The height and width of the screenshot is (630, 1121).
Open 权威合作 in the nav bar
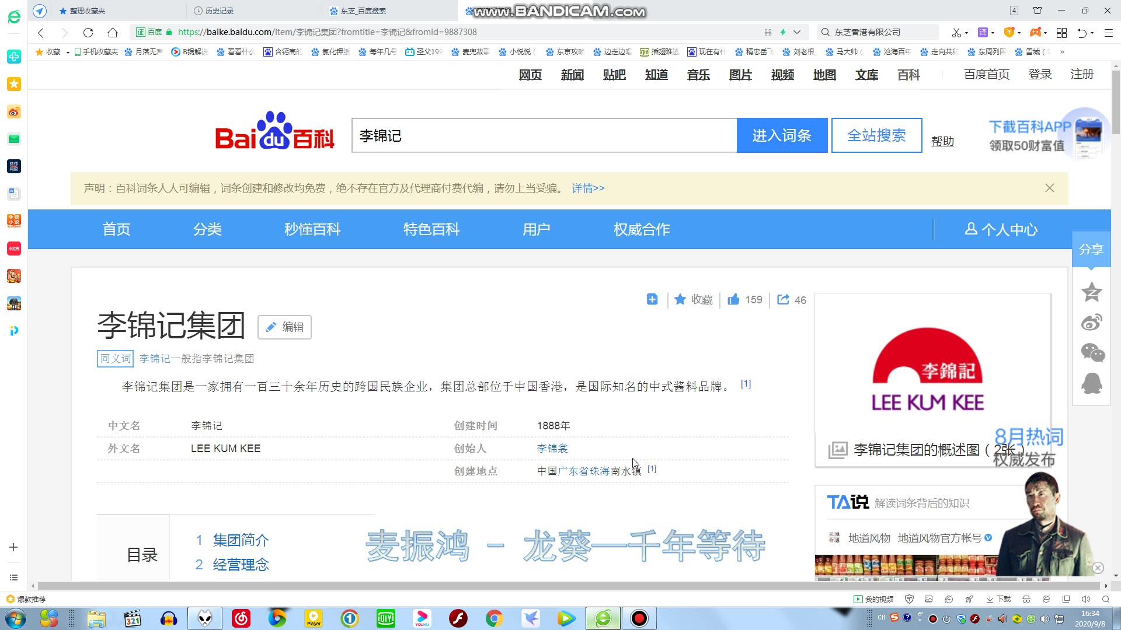coord(642,229)
